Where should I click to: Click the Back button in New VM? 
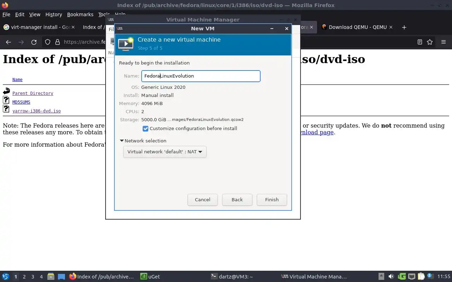point(237,200)
